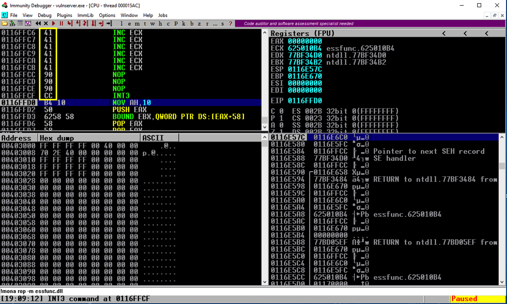Open the File menu
The width and height of the screenshot is (507, 304).
point(14,15)
